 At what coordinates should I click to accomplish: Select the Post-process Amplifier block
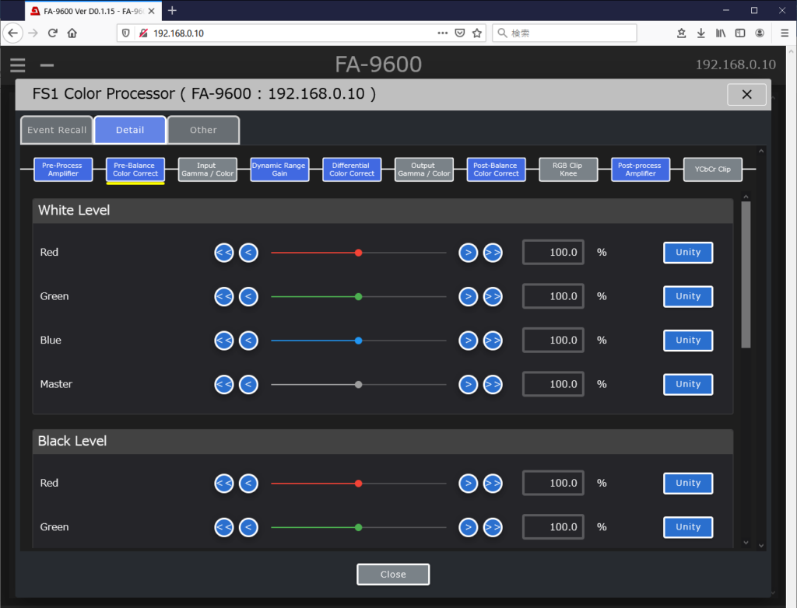(x=641, y=169)
